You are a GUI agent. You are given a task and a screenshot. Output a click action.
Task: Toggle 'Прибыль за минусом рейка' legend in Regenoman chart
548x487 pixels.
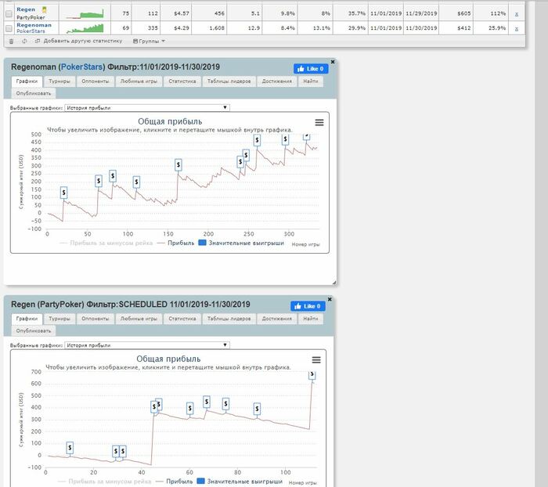(106, 243)
